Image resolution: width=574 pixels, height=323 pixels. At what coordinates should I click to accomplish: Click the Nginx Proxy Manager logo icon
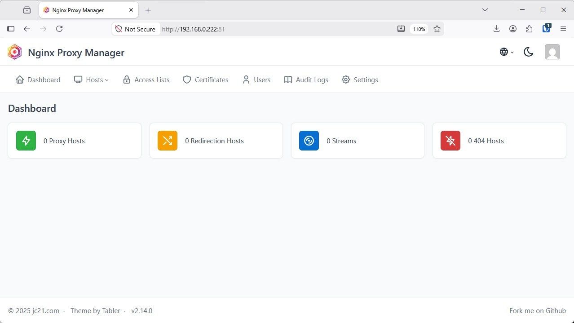click(14, 52)
